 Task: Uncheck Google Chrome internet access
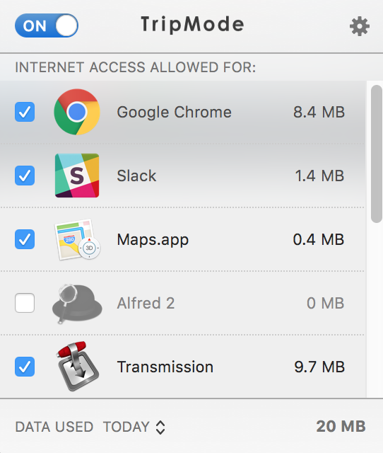(x=25, y=112)
